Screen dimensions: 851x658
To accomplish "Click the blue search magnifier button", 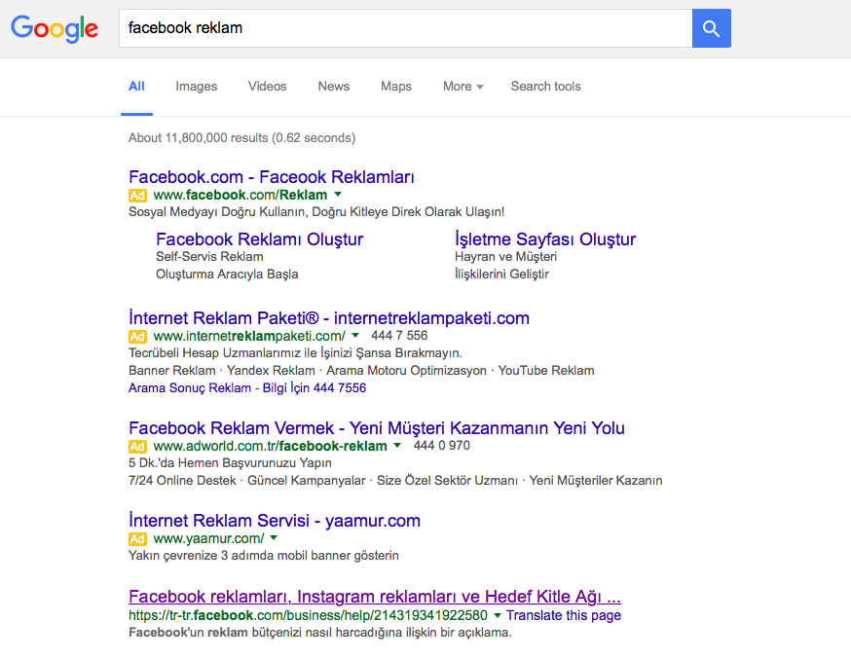I will 711,28.
